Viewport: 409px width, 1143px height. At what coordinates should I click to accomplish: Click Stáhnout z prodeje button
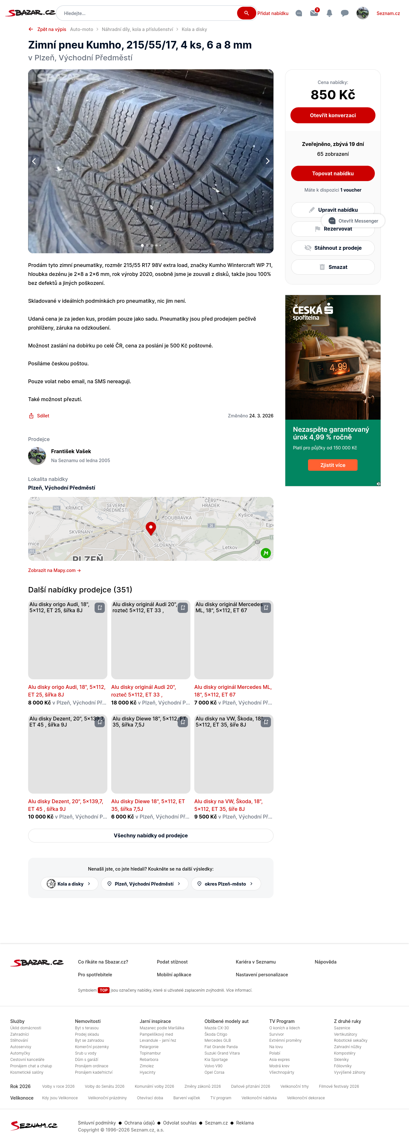333,248
